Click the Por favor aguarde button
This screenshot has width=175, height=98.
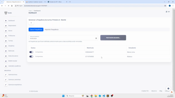(x=113, y=38)
